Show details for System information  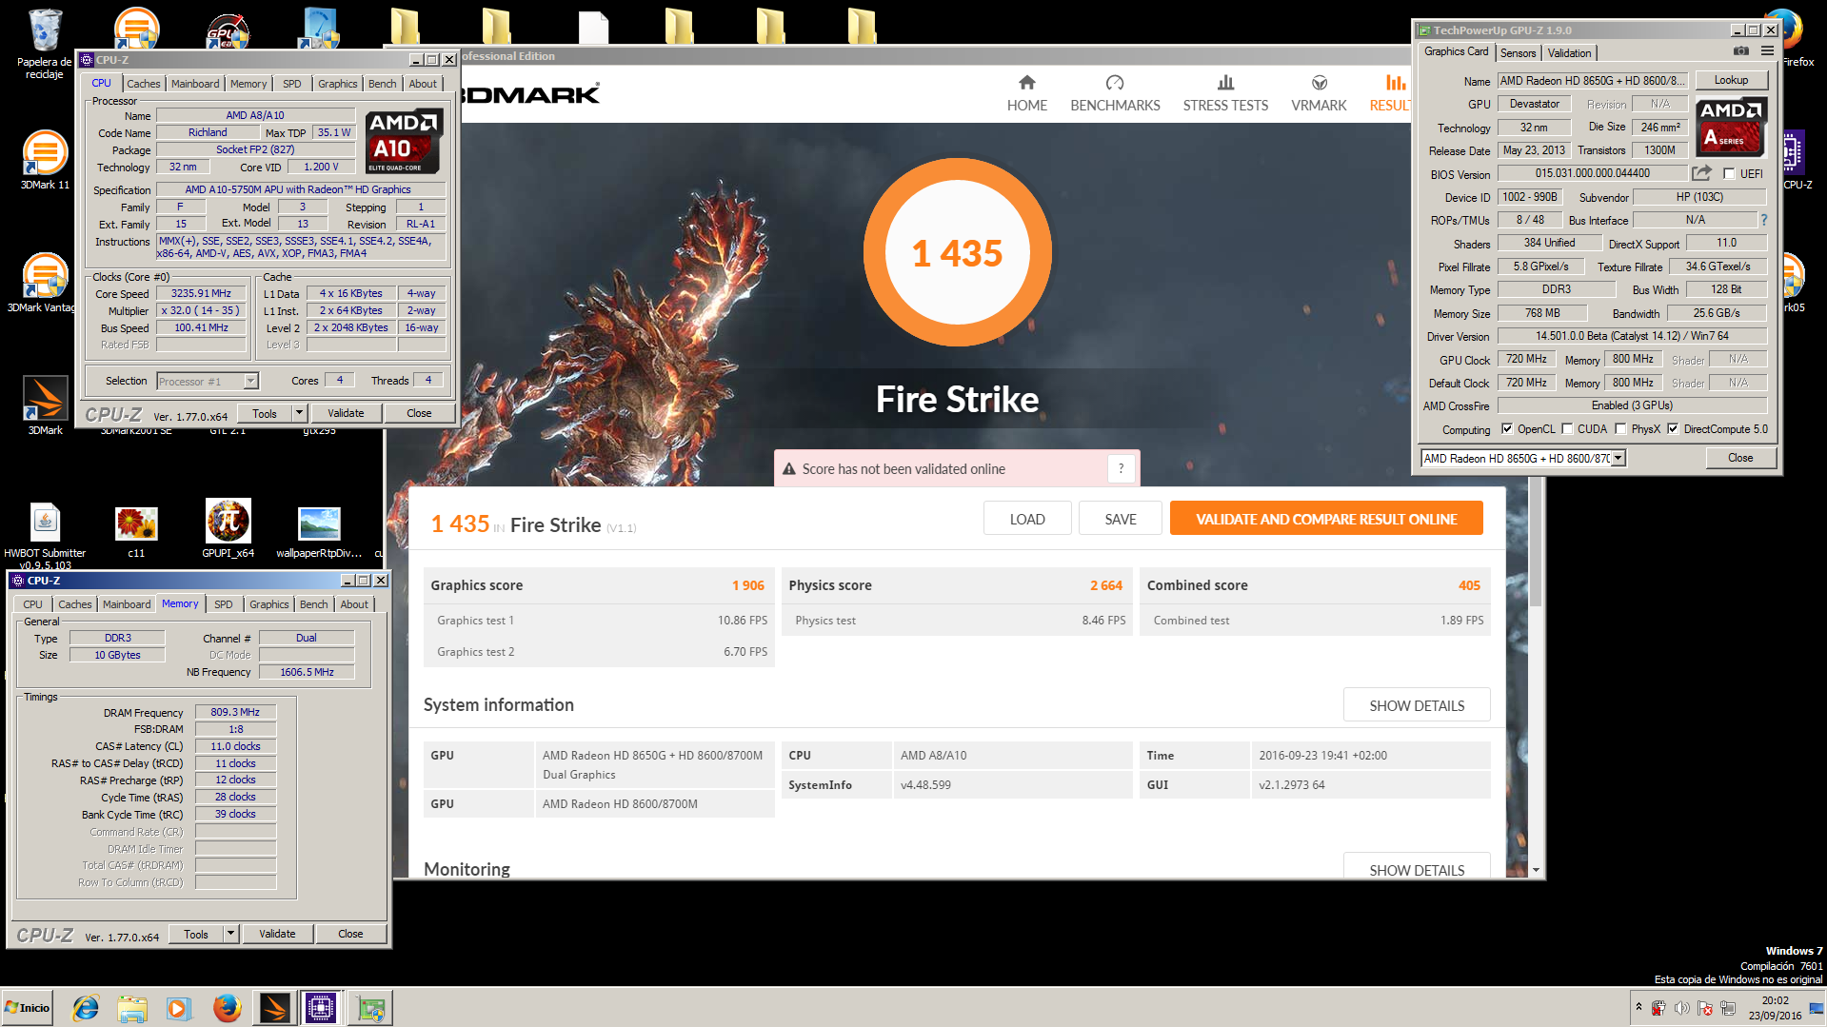tap(1417, 705)
